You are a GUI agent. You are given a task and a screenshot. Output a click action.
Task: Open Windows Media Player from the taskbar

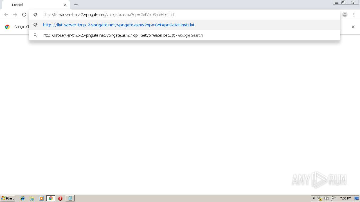pos(41,198)
